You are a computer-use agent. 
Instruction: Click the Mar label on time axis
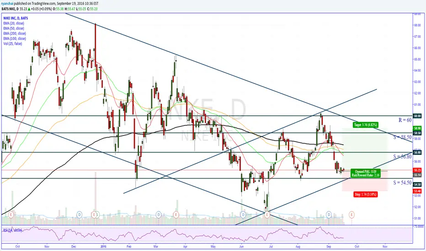(156, 246)
